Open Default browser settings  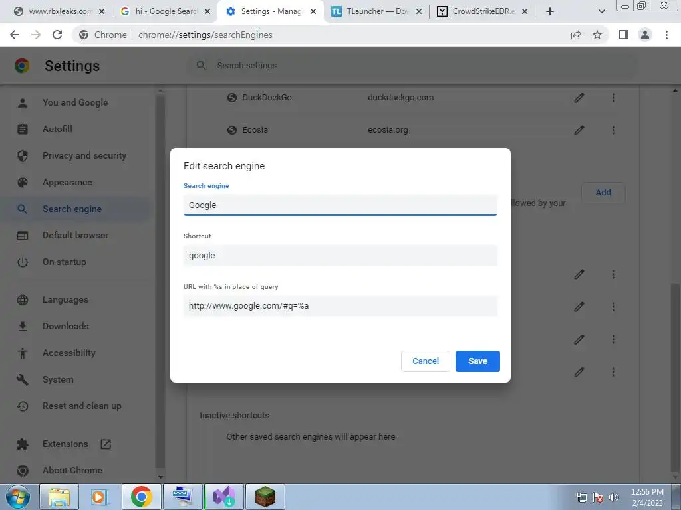tap(76, 235)
